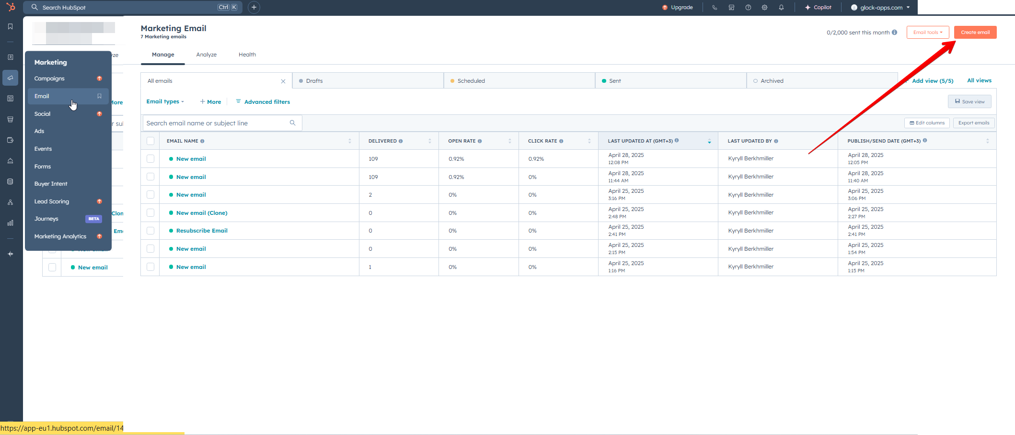Click the plus quick-create icon next to search
The image size is (1015, 435).
point(254,7)
